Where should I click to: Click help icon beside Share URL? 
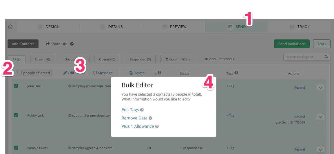pyautogui.click(x=72, y=44)
